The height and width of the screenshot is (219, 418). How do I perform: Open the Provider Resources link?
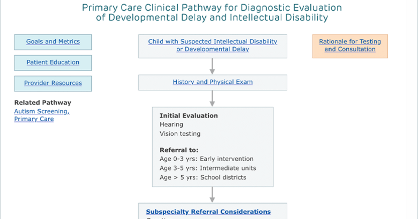tap(53, 83)
